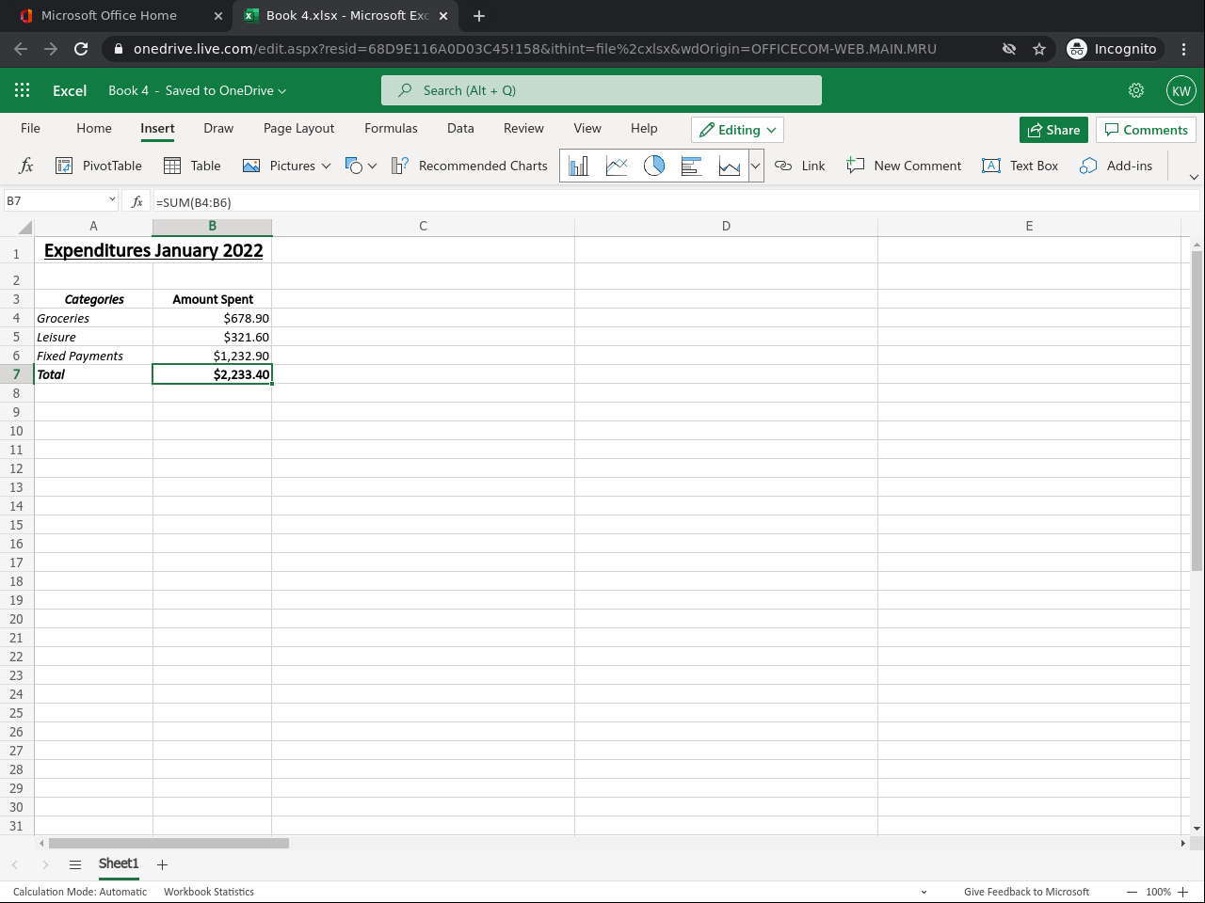Click the Excel home link
Image resolution: width=1205 pixels, height=903 pixels.
(x=70, y=90)
